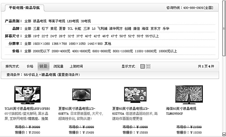Open TCL65英寸液晶电视L65P10FBEG title link
This screenshot has width=226, height=137.
point(27,109)
